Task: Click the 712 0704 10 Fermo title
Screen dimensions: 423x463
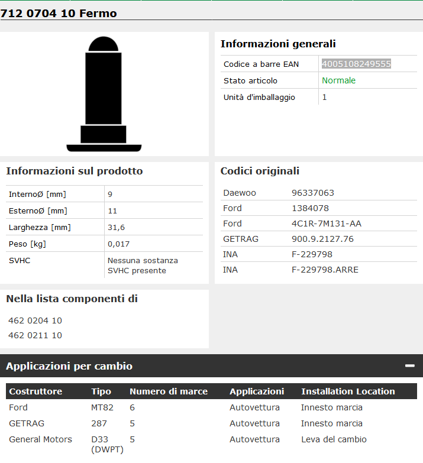Action: 59,13
